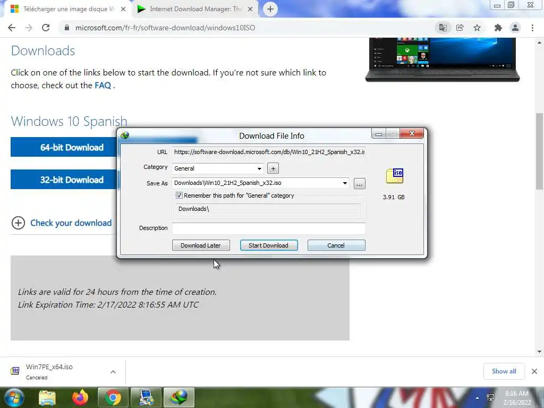Open File Explorer from taskbar
The image size is (544, 408).
47,397
